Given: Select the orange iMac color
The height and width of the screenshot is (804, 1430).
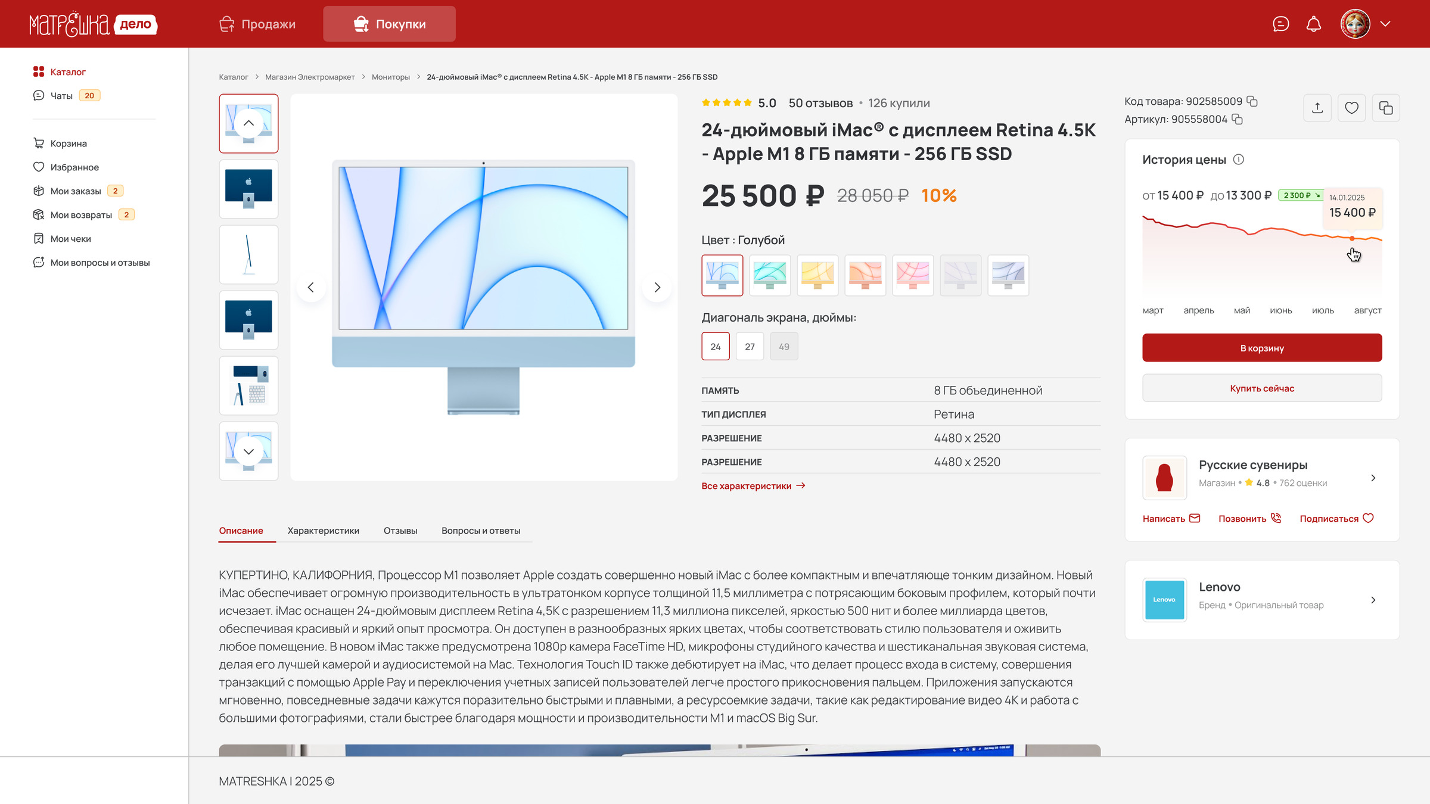Looking at the screenshot, I should (865, 275).
